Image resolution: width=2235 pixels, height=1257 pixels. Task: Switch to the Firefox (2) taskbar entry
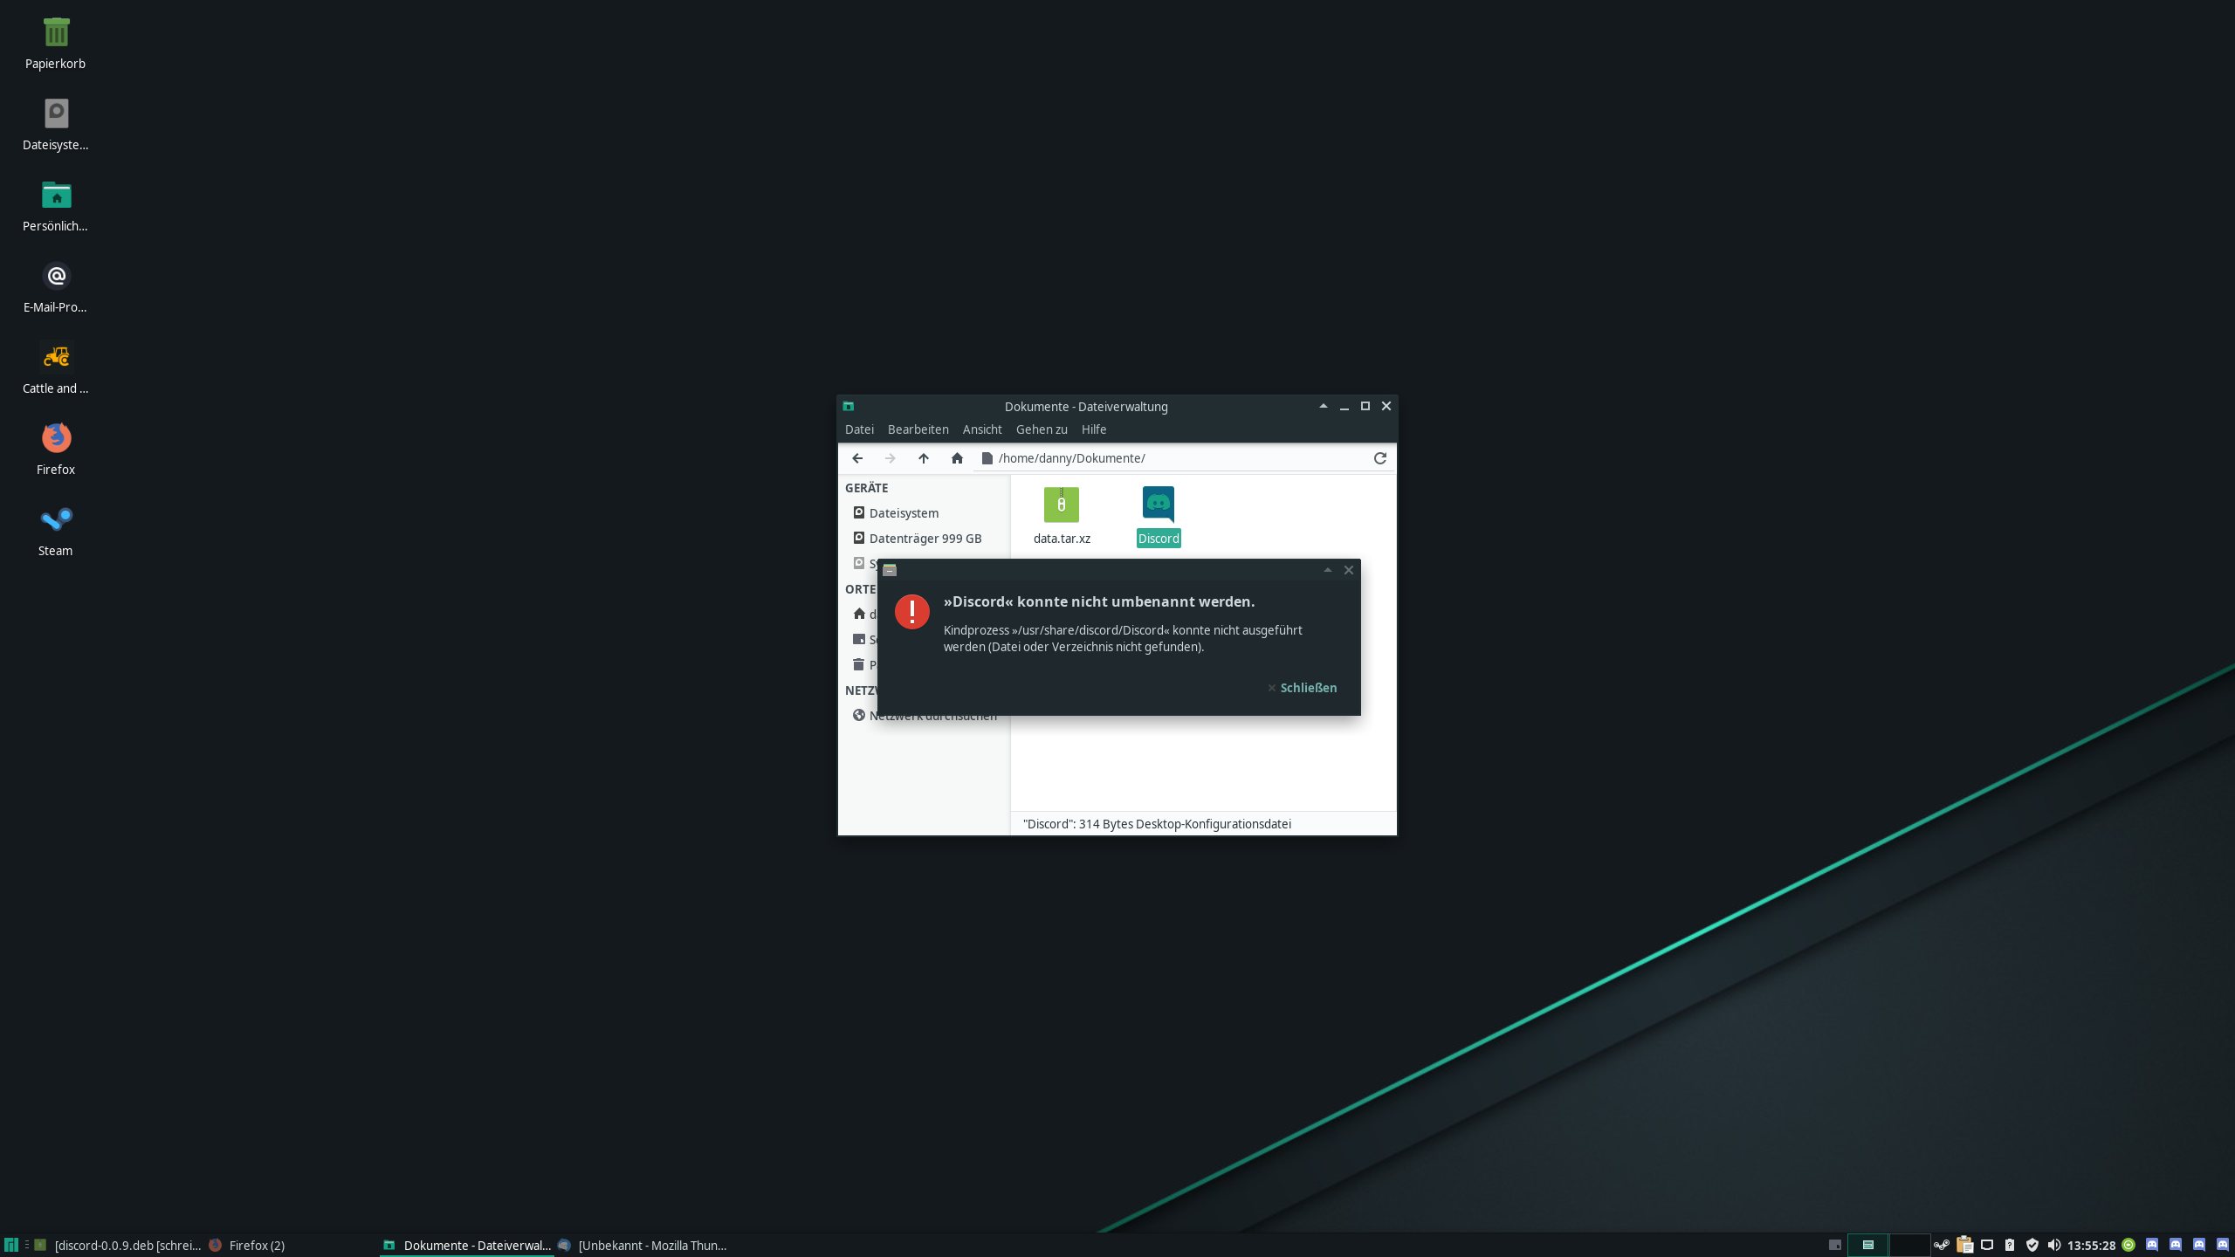click(x=256, y=1246)
